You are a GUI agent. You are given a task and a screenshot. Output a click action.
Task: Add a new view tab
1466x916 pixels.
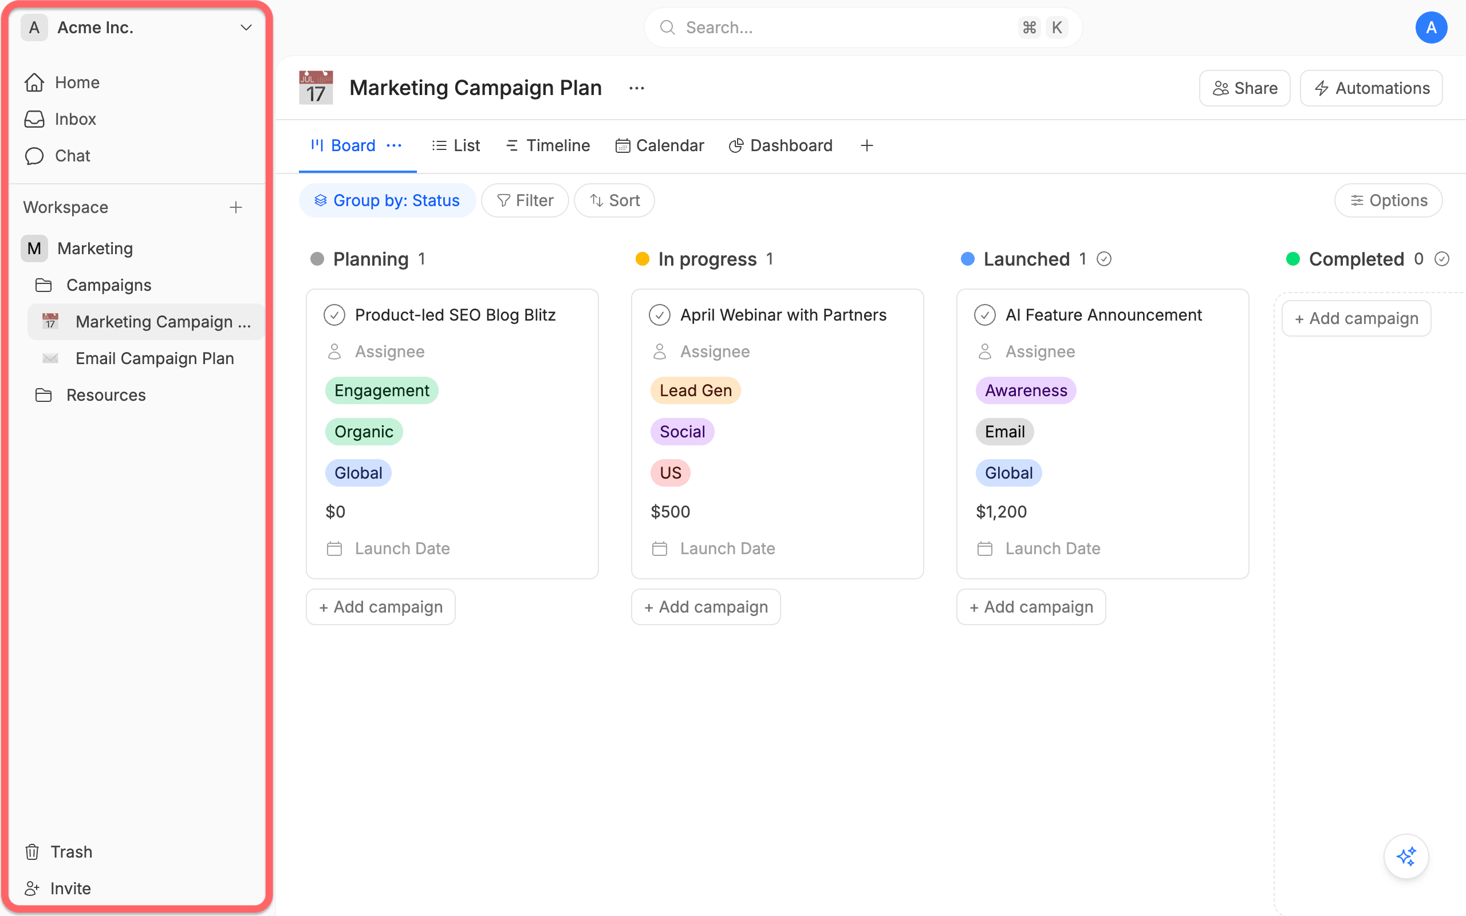pyautogui.click(x=866, y=145)
